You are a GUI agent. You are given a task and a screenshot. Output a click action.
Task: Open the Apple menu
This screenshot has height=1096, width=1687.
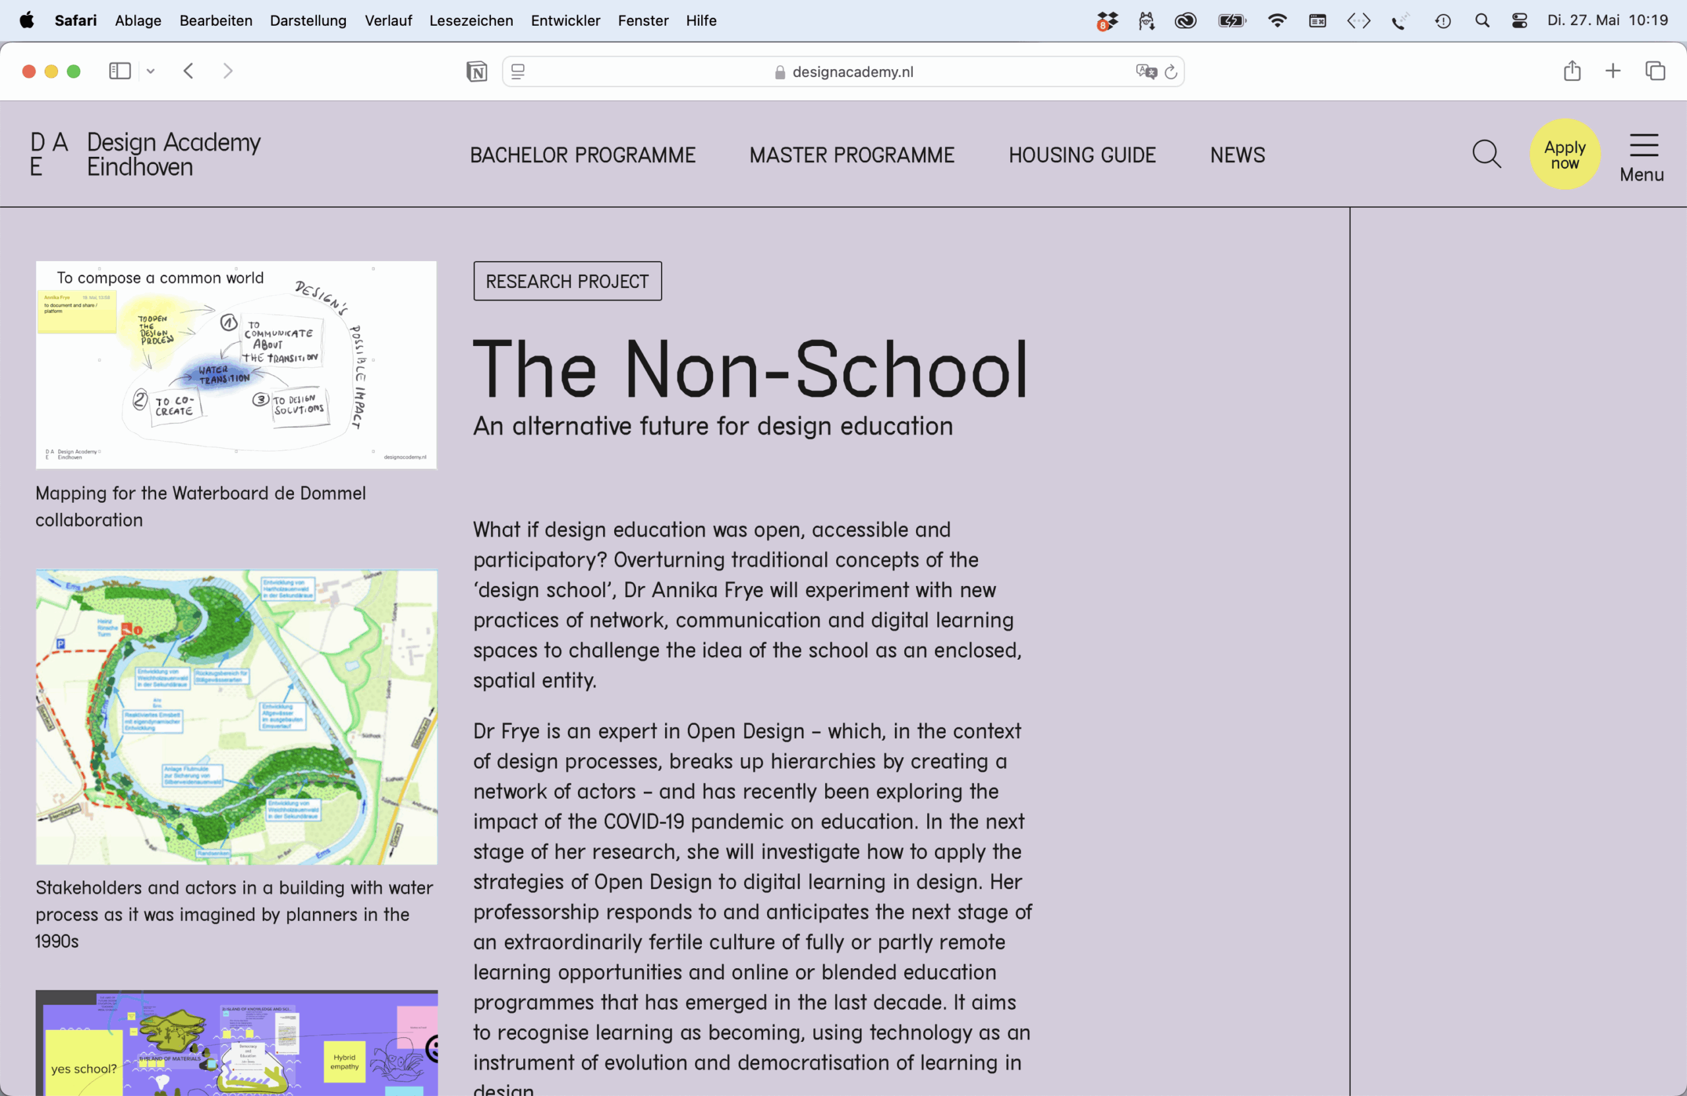pyautogui.click(x=27, y=20)
